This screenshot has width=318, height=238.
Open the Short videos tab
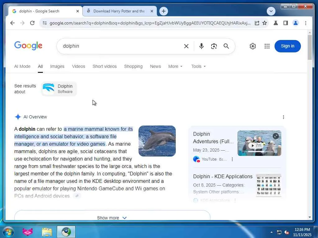(105, 66)
